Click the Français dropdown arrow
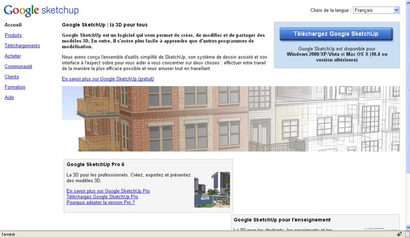This screenshot has width=410, height=238. point(396,10)
